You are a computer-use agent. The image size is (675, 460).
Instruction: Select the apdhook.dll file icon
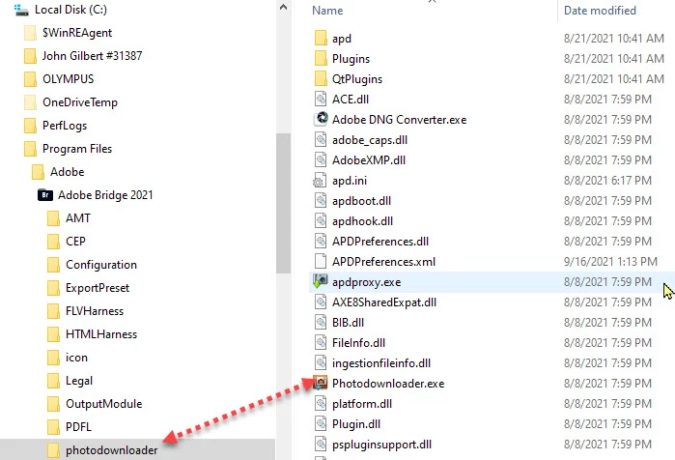pos(321,221)
